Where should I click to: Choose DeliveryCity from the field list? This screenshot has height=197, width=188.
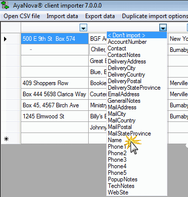pyautogui.click(x=137, y=68)
